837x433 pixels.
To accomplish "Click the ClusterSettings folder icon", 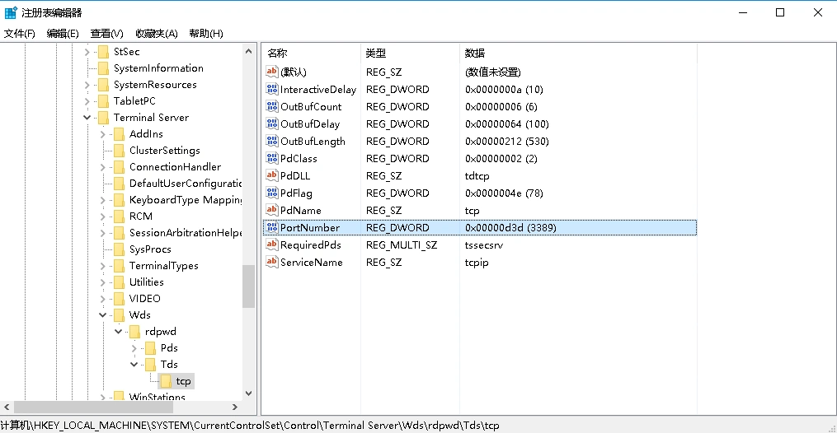I will coord(119,151).
